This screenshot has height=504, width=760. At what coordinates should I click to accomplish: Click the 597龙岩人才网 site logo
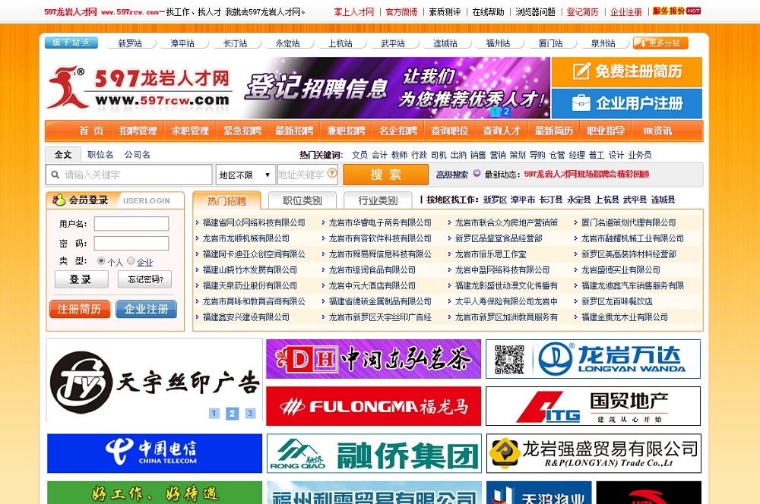[x=139, y=87]
